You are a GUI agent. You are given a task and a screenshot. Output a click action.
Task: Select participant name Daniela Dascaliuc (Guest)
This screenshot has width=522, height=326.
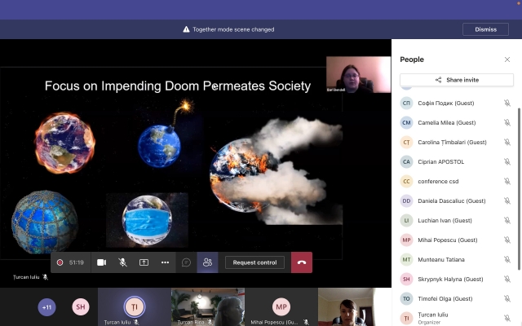point(452,201)
